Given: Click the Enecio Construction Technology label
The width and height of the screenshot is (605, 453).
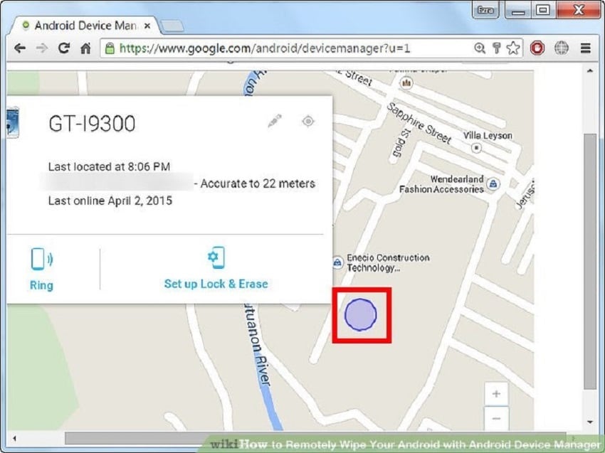Looking at the screenshot, I should click(x=388, y=262).
